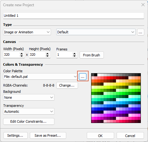Open the Default preset dropdown

[x=96, y=32]
